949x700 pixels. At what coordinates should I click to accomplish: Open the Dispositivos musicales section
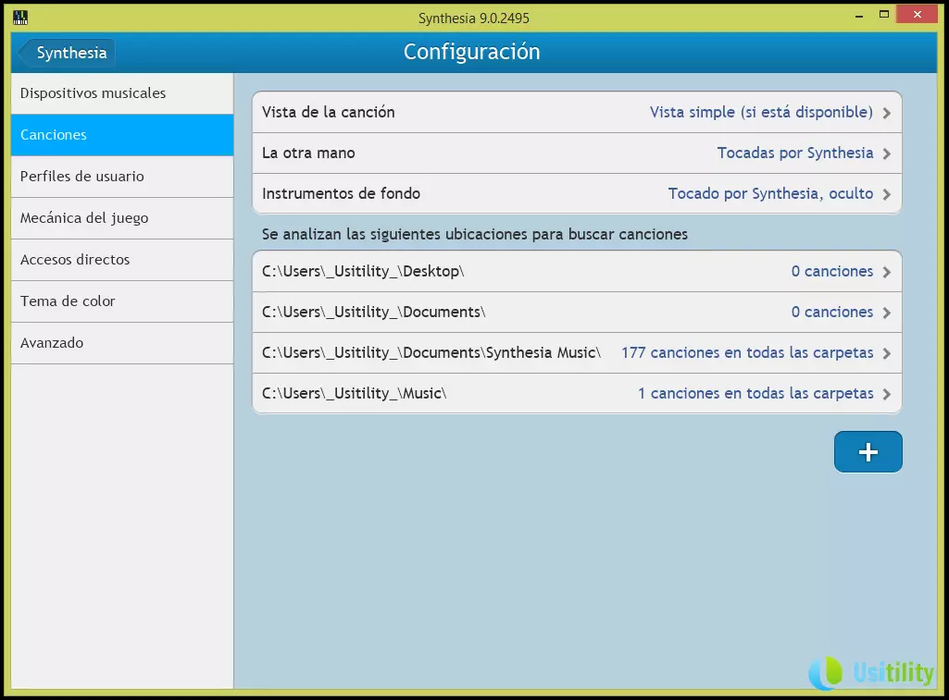pos(121,93)
